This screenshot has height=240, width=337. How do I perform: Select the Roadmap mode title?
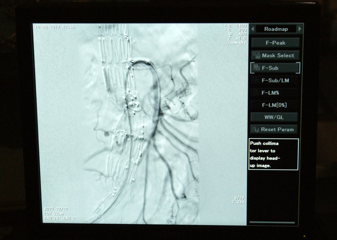click(276, 29)
